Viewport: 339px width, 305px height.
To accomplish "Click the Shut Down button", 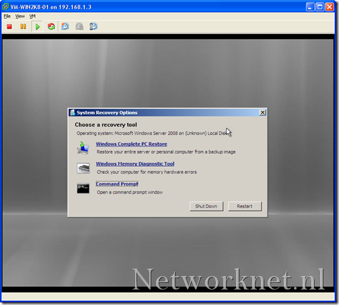I will coord(206,206).
